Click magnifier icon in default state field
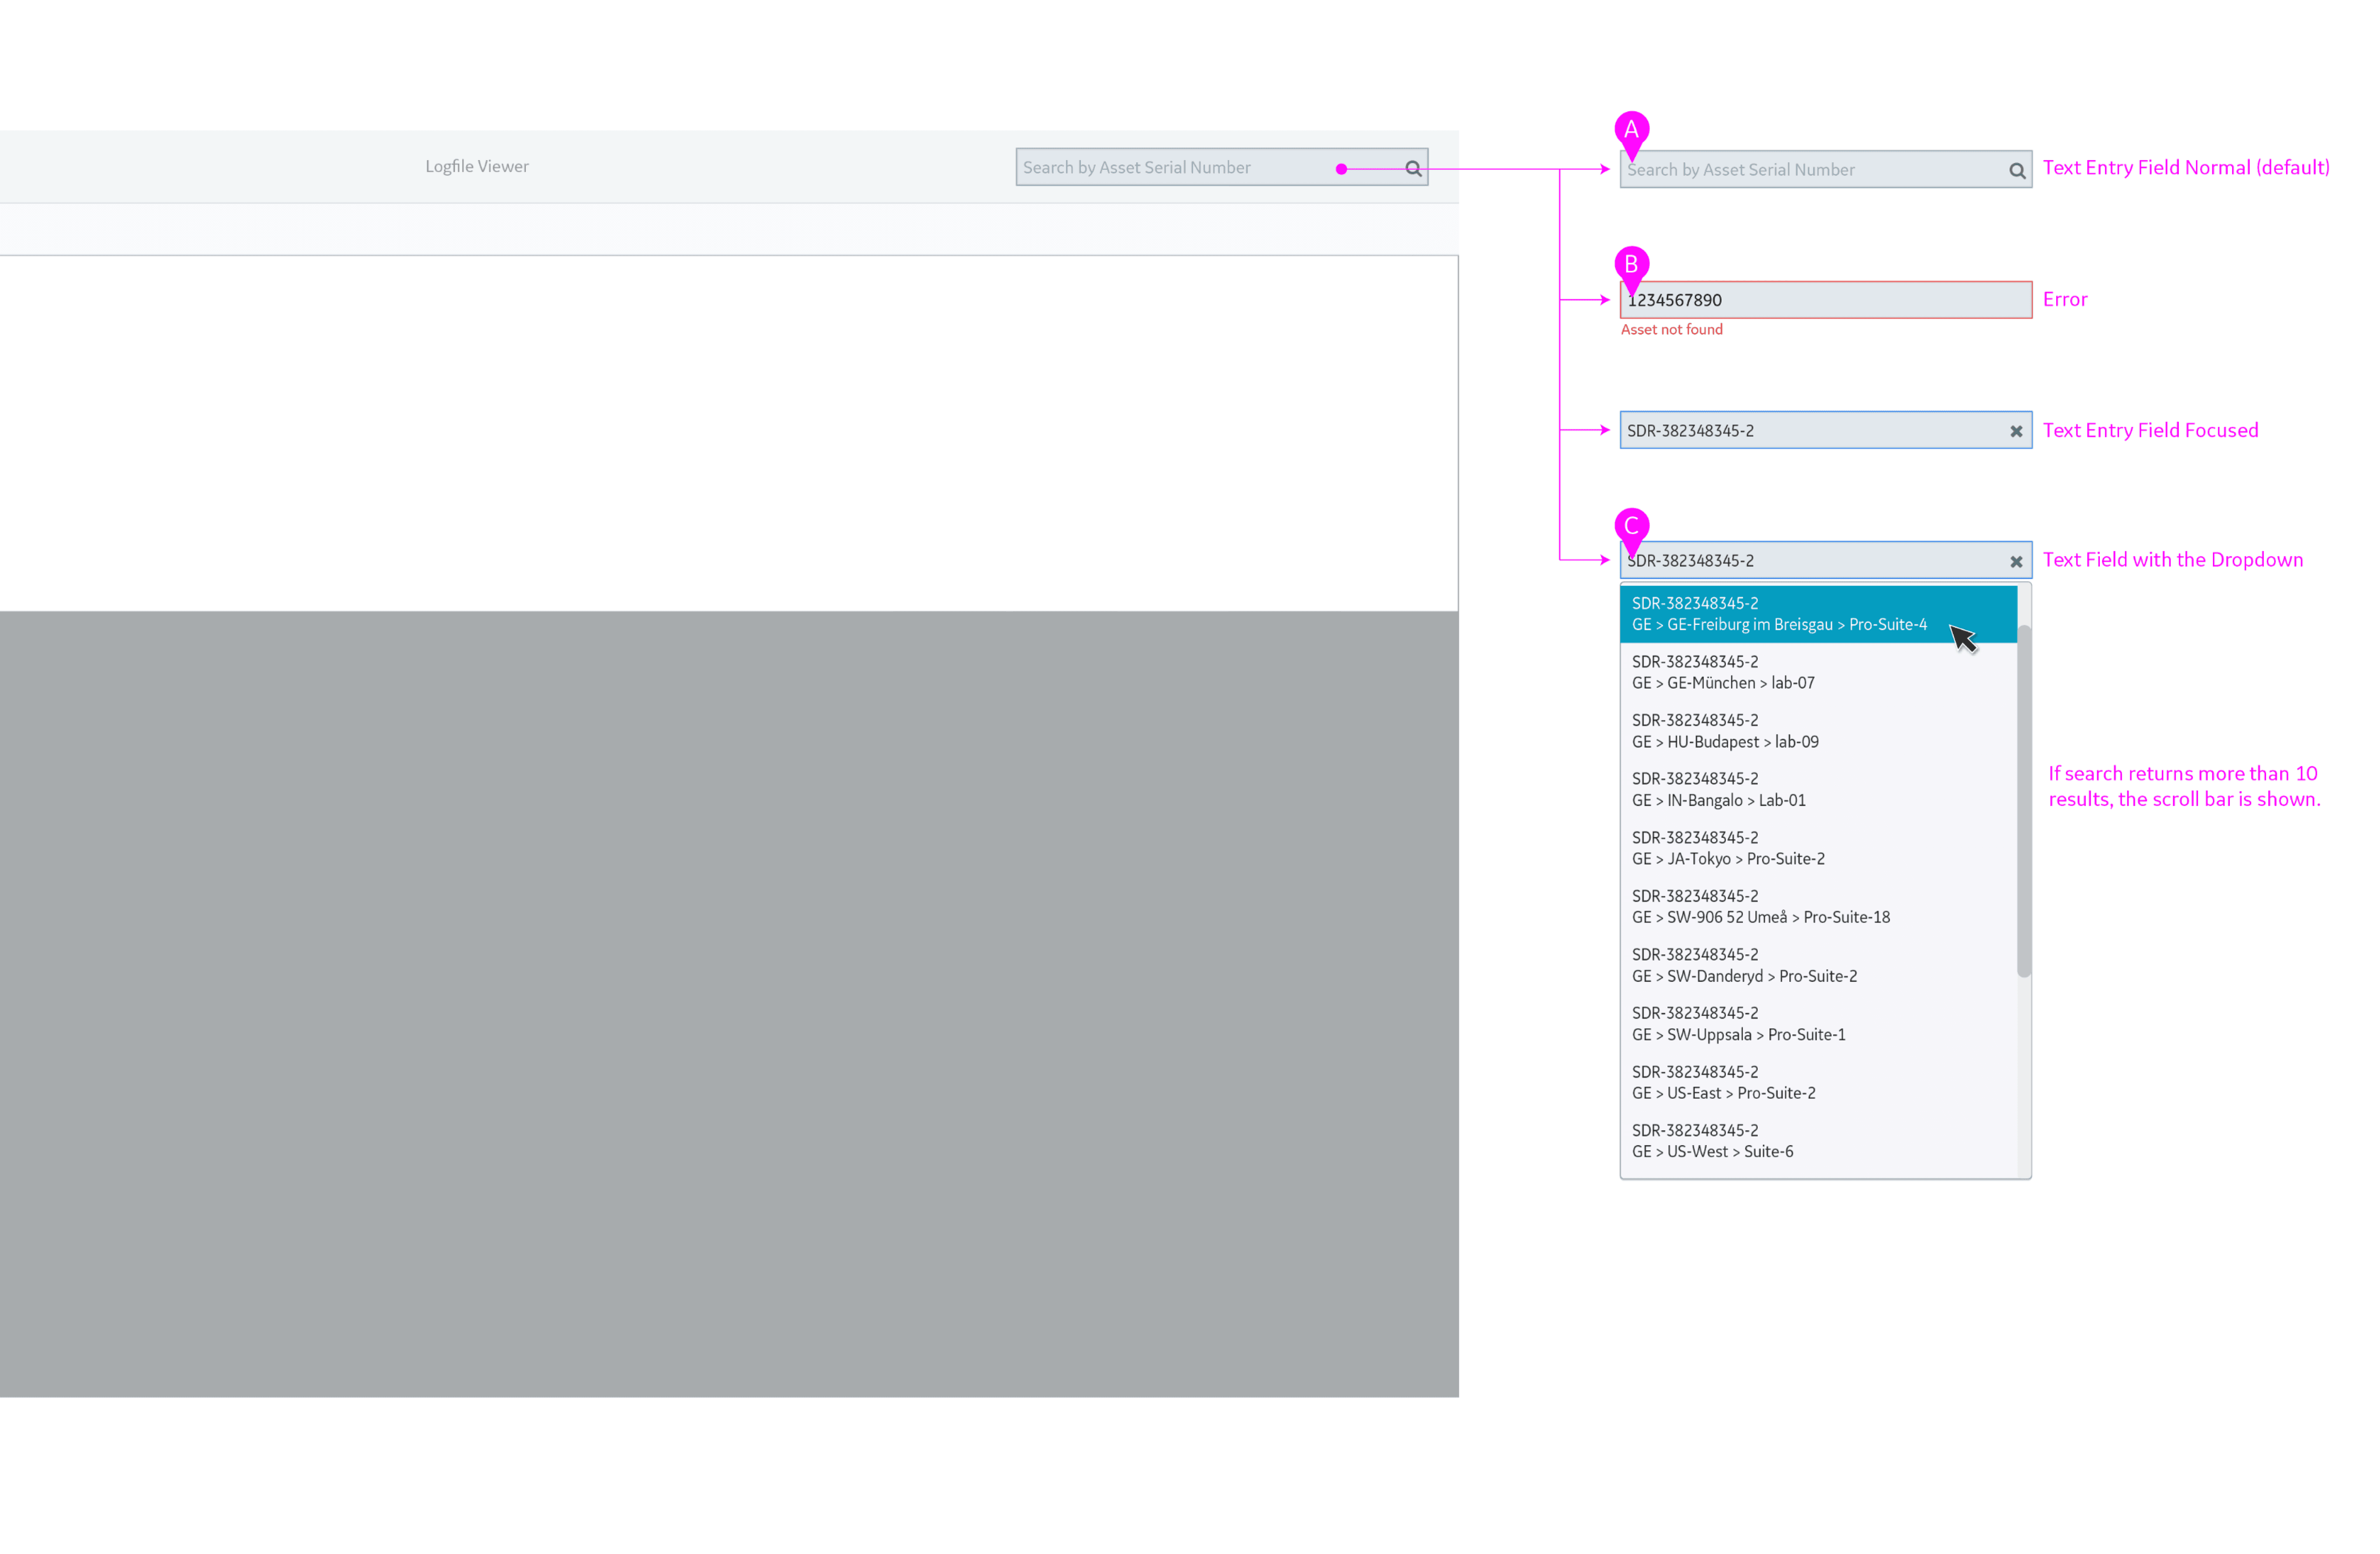Viewport: 2380px width, 1554px height. [2017, 171]
